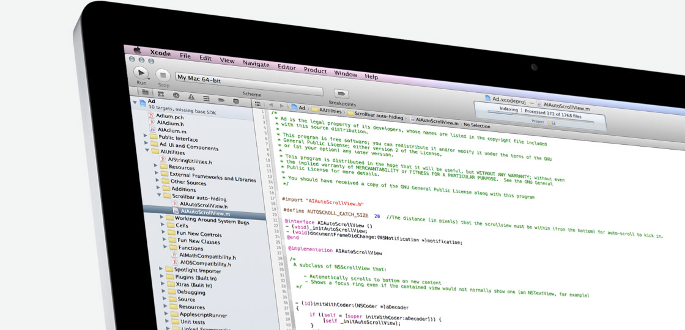This screenshot has width=685, height=330.
Task: Toggle the Breakpoints button in toolbar
Action: (x=341, y=94)
